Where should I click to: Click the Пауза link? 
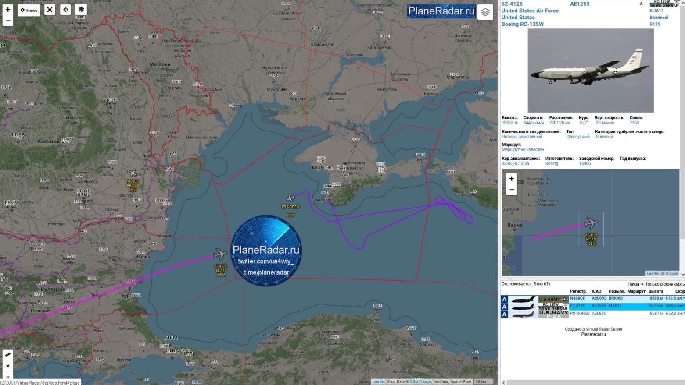[634, 284]
